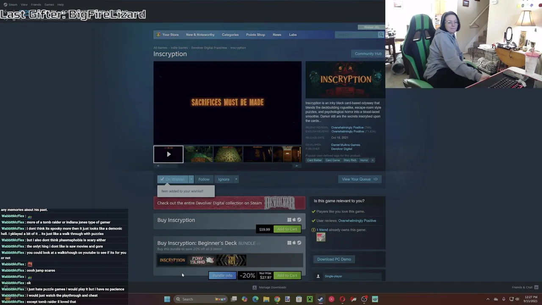
Task: Expand the wishlist dropdown arrow
Action: click(x=191, y=179)
